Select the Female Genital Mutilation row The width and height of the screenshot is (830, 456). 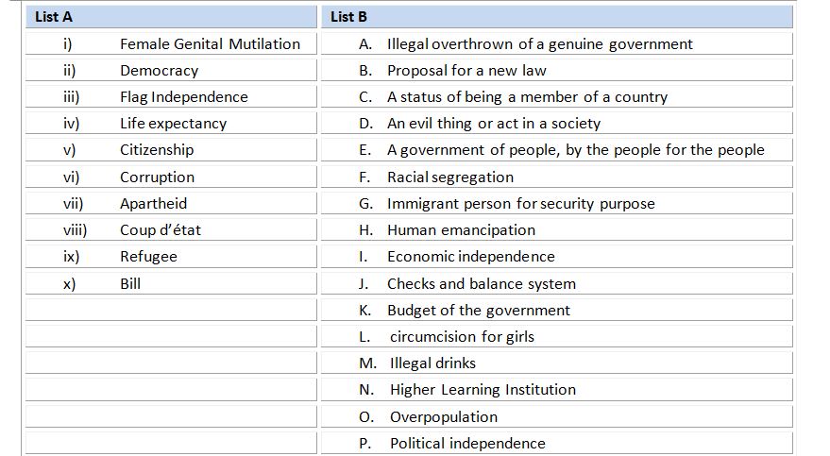click(x=171, y=44)
